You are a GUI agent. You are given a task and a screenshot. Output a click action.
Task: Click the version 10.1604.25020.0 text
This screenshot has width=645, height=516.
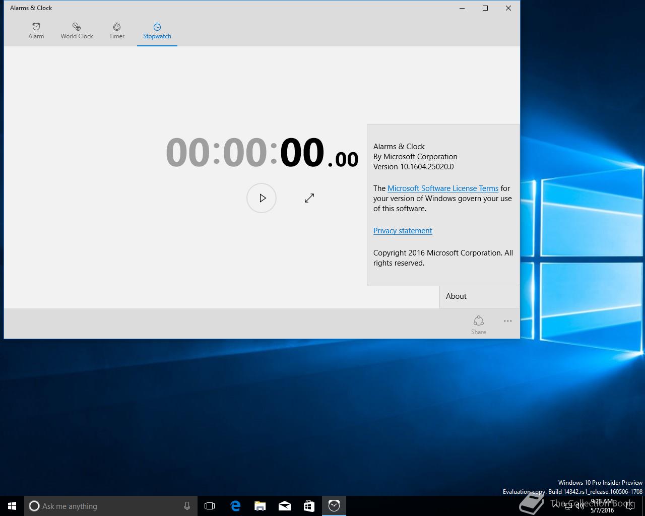point(413,167)
